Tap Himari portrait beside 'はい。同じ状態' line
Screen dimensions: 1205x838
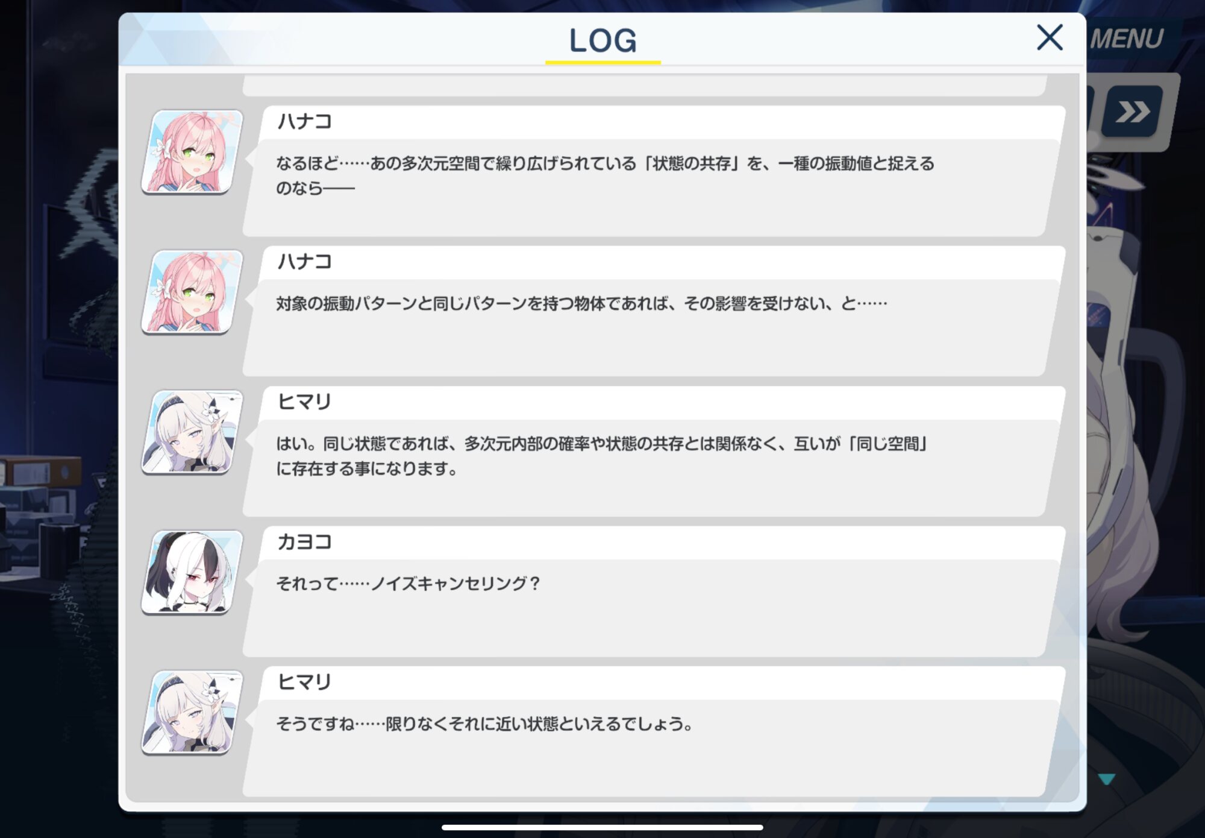coord(192,432)
